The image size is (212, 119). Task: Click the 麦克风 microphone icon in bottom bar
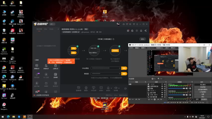tap(108, 89)
